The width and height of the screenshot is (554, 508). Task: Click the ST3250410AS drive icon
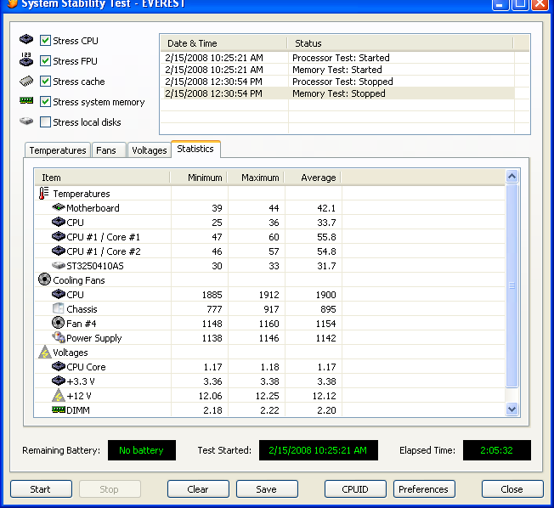[59, 265]
